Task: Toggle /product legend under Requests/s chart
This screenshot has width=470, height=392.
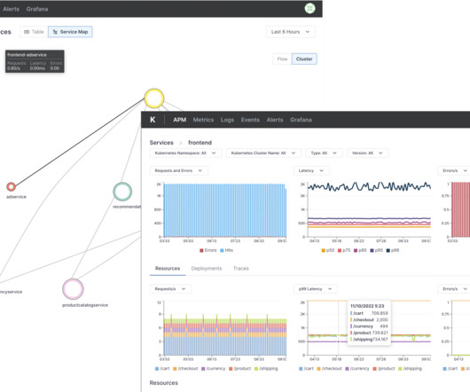Action: (x=239, y=369)
